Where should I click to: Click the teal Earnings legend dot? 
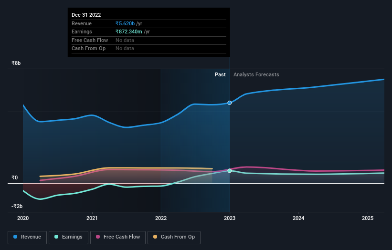[x=56, y=237]
